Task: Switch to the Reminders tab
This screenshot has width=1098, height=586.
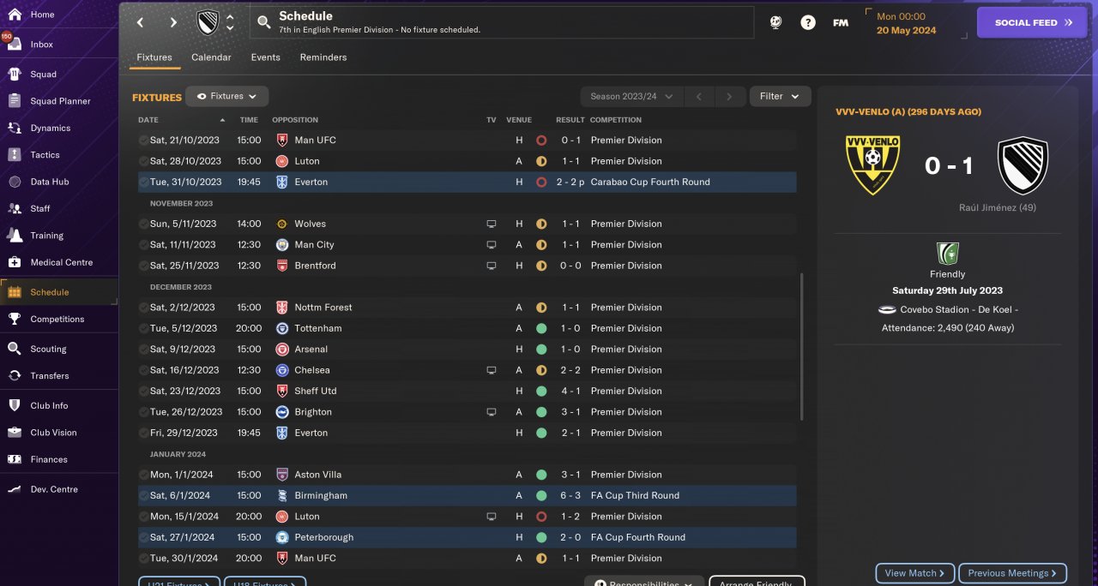Action: 323,57
